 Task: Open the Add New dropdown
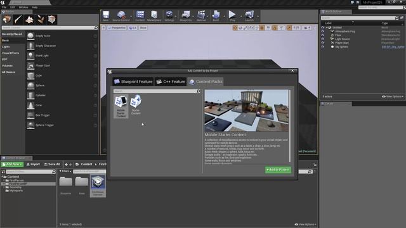(x=12, y=164)
